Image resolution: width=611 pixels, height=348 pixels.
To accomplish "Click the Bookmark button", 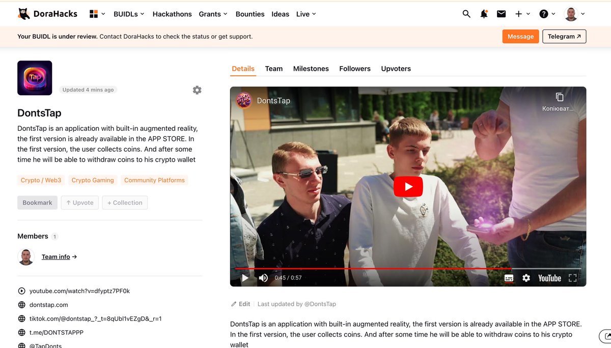I will 37,202.
